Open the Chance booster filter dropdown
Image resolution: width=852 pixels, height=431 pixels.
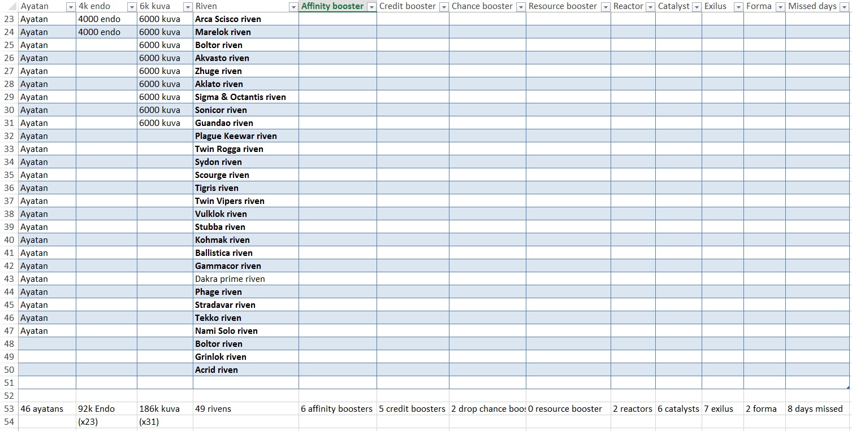click(521, 7)
